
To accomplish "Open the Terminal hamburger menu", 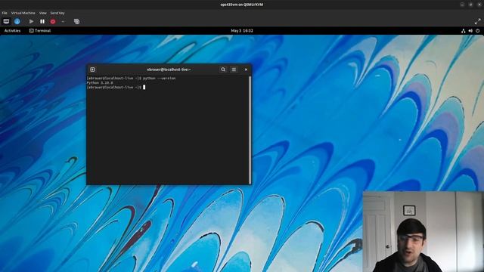I will point(234,70).
